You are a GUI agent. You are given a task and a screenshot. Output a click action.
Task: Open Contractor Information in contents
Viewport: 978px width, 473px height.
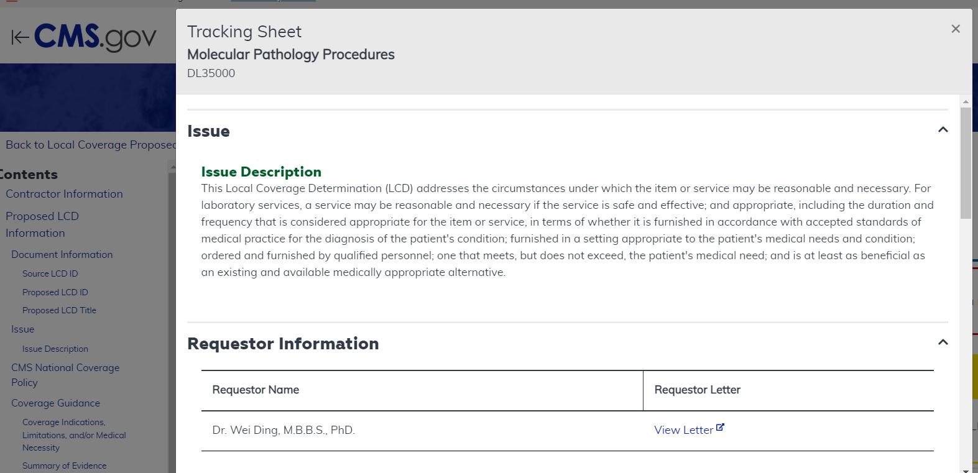64,194
